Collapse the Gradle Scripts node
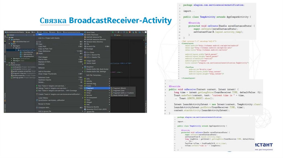 [7, 65]
